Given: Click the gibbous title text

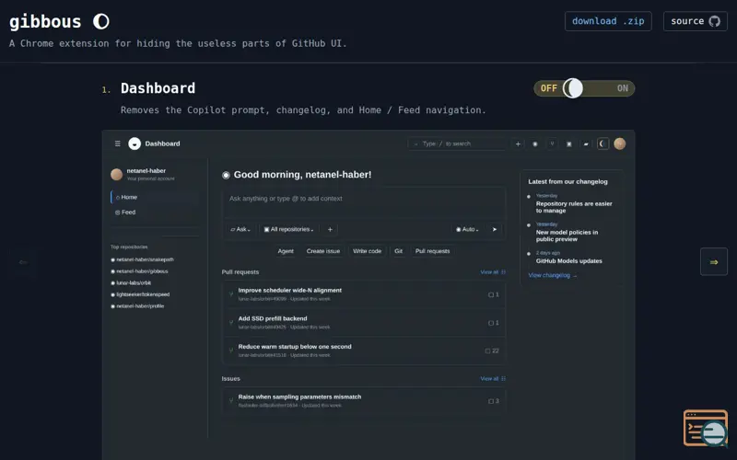Looking at the screenshot, I should [45, 21].
